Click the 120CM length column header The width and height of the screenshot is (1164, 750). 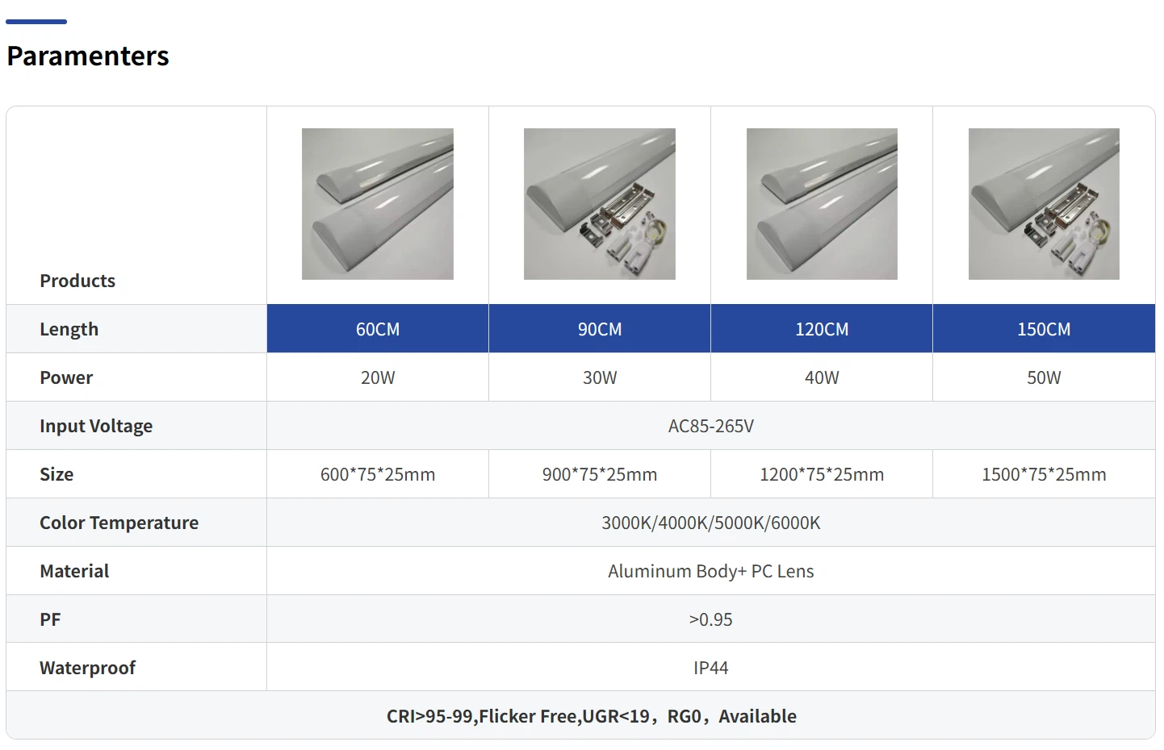(x=822, y=329)
